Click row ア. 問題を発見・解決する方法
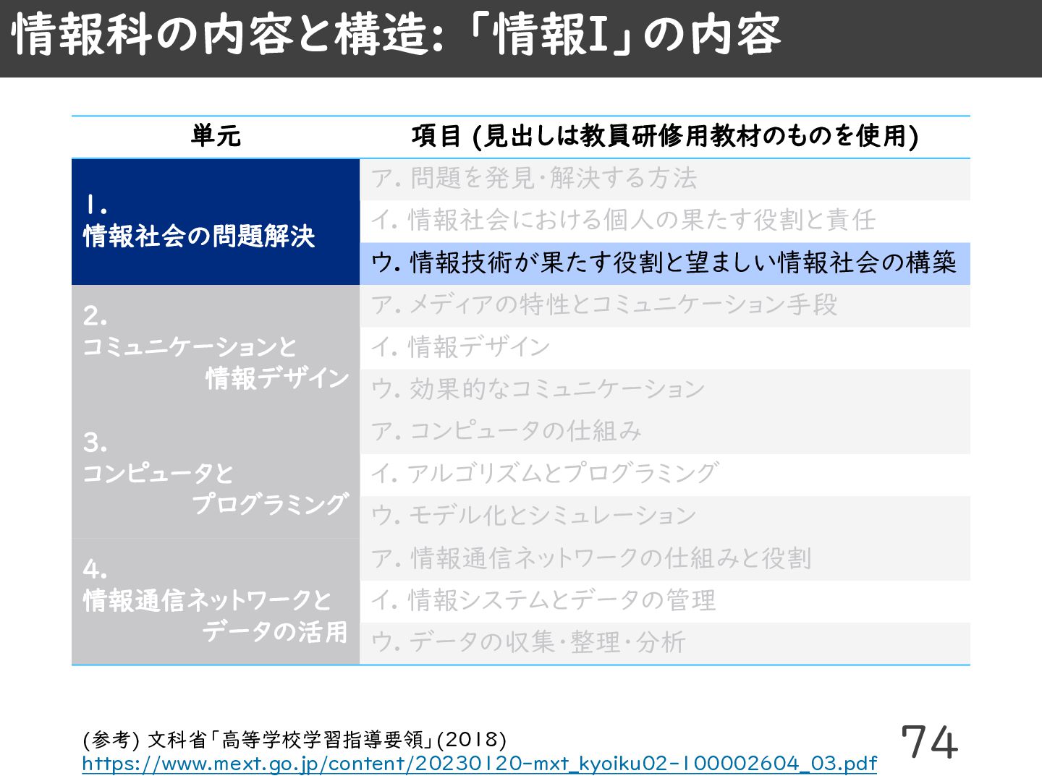 point(665,179)
